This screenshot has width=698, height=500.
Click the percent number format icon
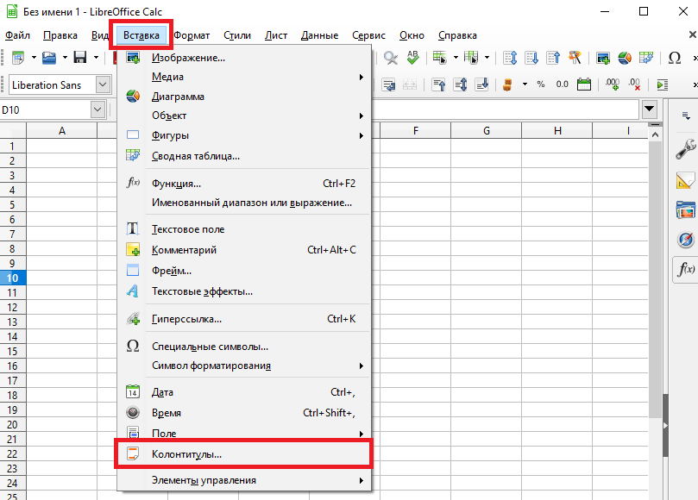(541, 84)
